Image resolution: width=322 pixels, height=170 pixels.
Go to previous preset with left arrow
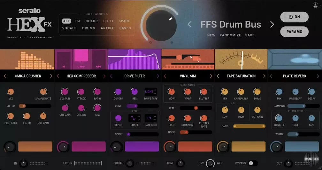pyautogui.click(x=189, y=25)
